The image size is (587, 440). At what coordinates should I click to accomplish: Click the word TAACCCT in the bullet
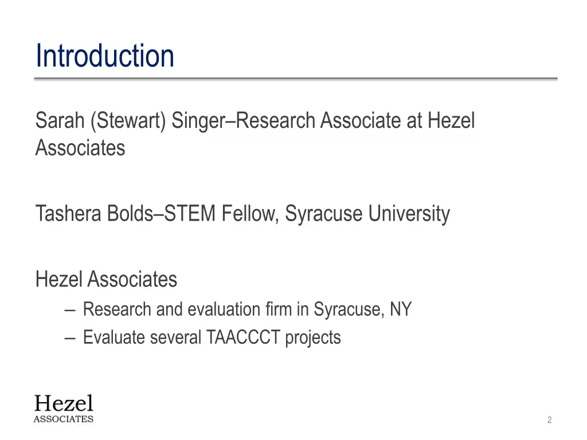coord(243,337)
